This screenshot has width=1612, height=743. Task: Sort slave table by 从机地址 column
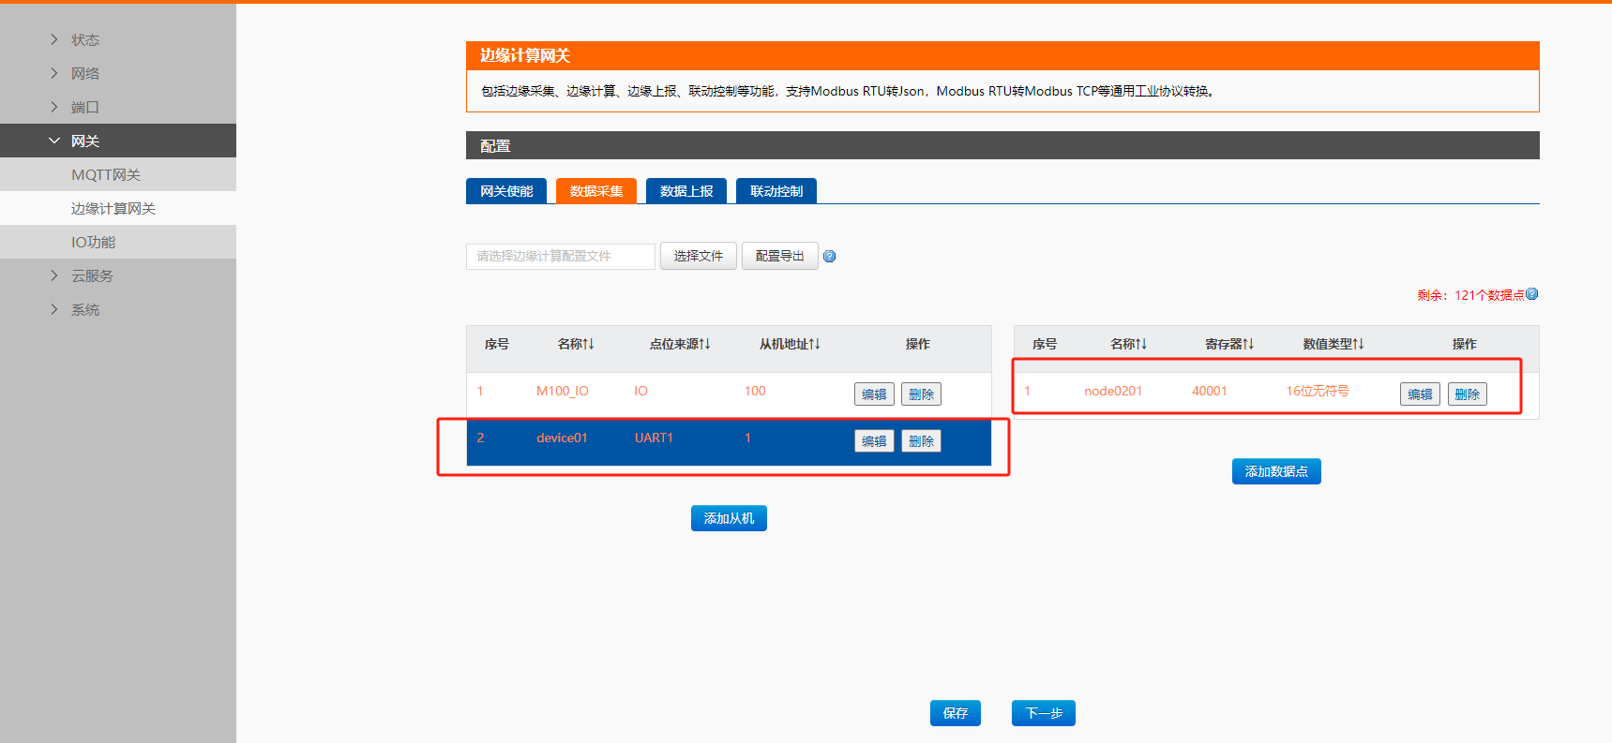click(790, 345)
